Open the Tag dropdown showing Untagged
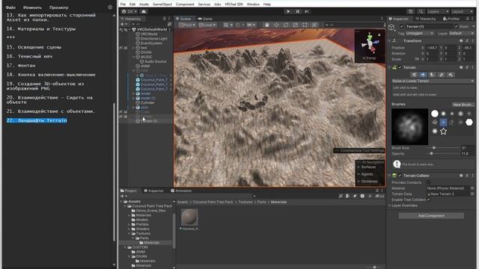479x269 pixels. [420, 33]
